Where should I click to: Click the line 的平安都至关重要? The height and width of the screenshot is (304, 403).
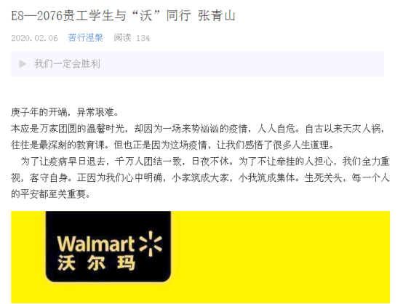50,194
